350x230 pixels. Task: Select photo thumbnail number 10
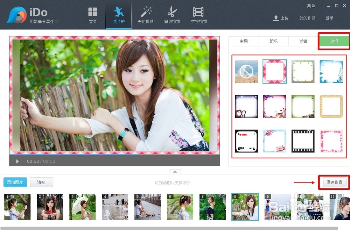pos(310,207)
